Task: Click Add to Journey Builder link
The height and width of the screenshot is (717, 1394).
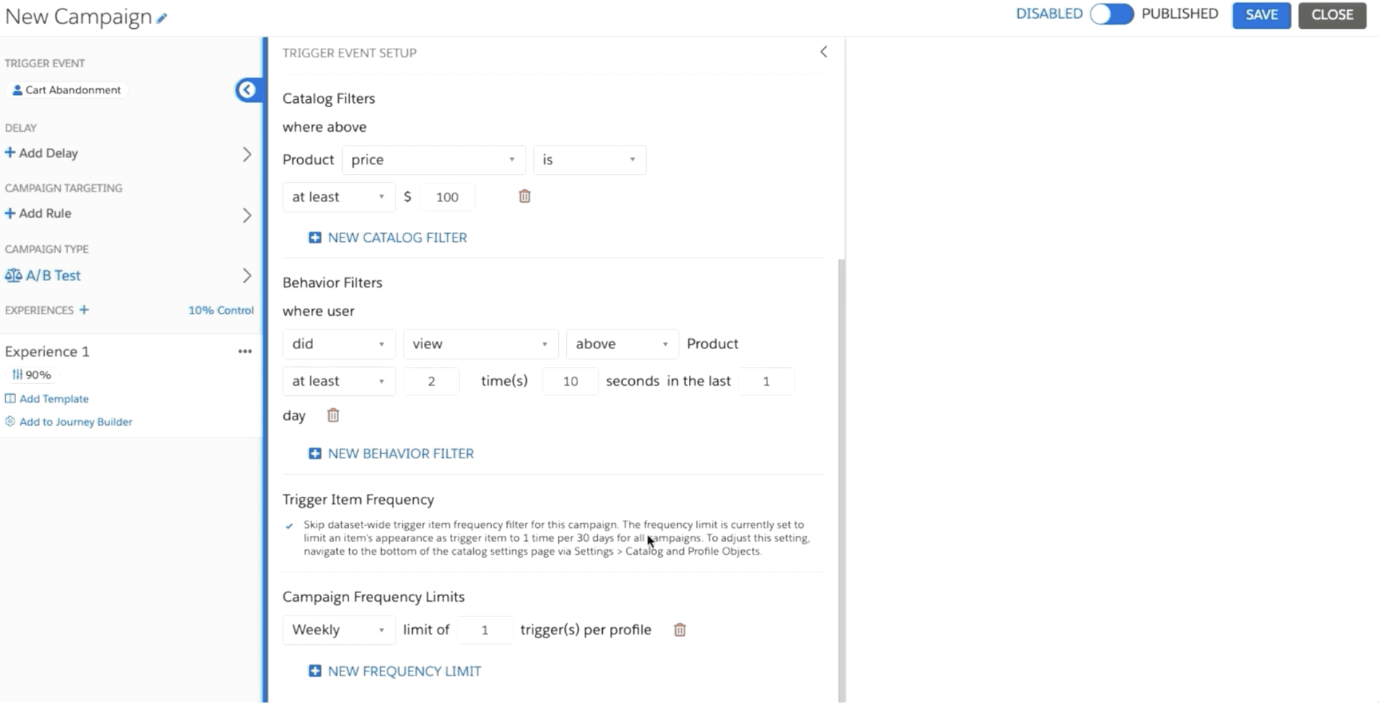Action: pos(75,422)
